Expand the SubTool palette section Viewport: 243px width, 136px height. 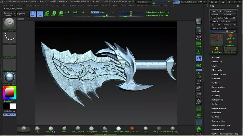pyautogui.click(x=216, y=57)
